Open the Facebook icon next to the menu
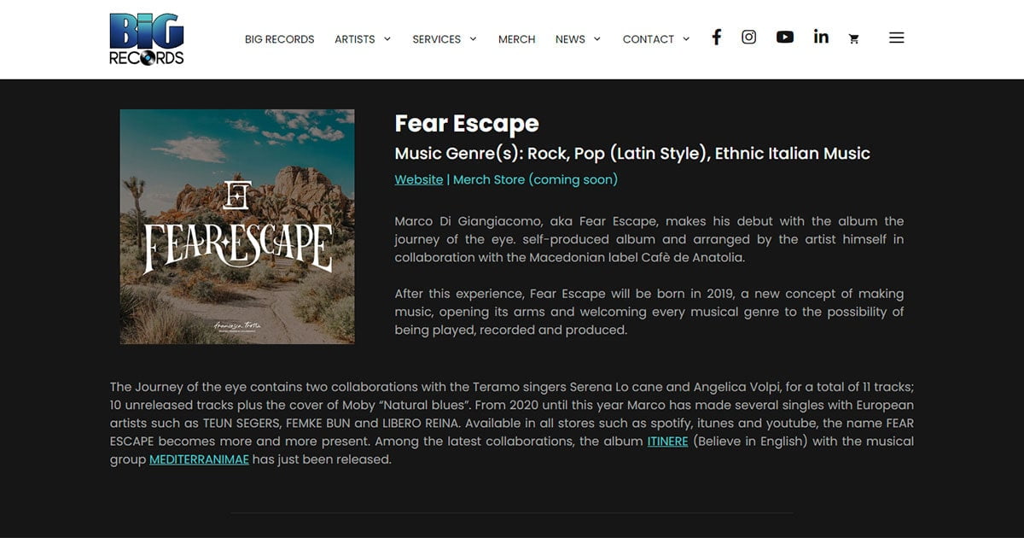 click(716, 37)
